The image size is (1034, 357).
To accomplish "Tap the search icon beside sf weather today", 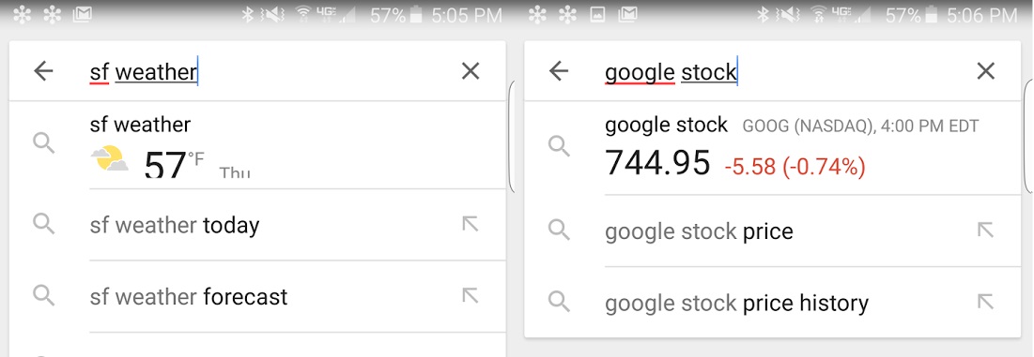I will point(43,224).
